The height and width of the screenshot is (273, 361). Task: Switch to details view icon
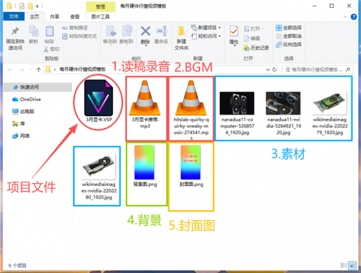click(x=343, y=266)
